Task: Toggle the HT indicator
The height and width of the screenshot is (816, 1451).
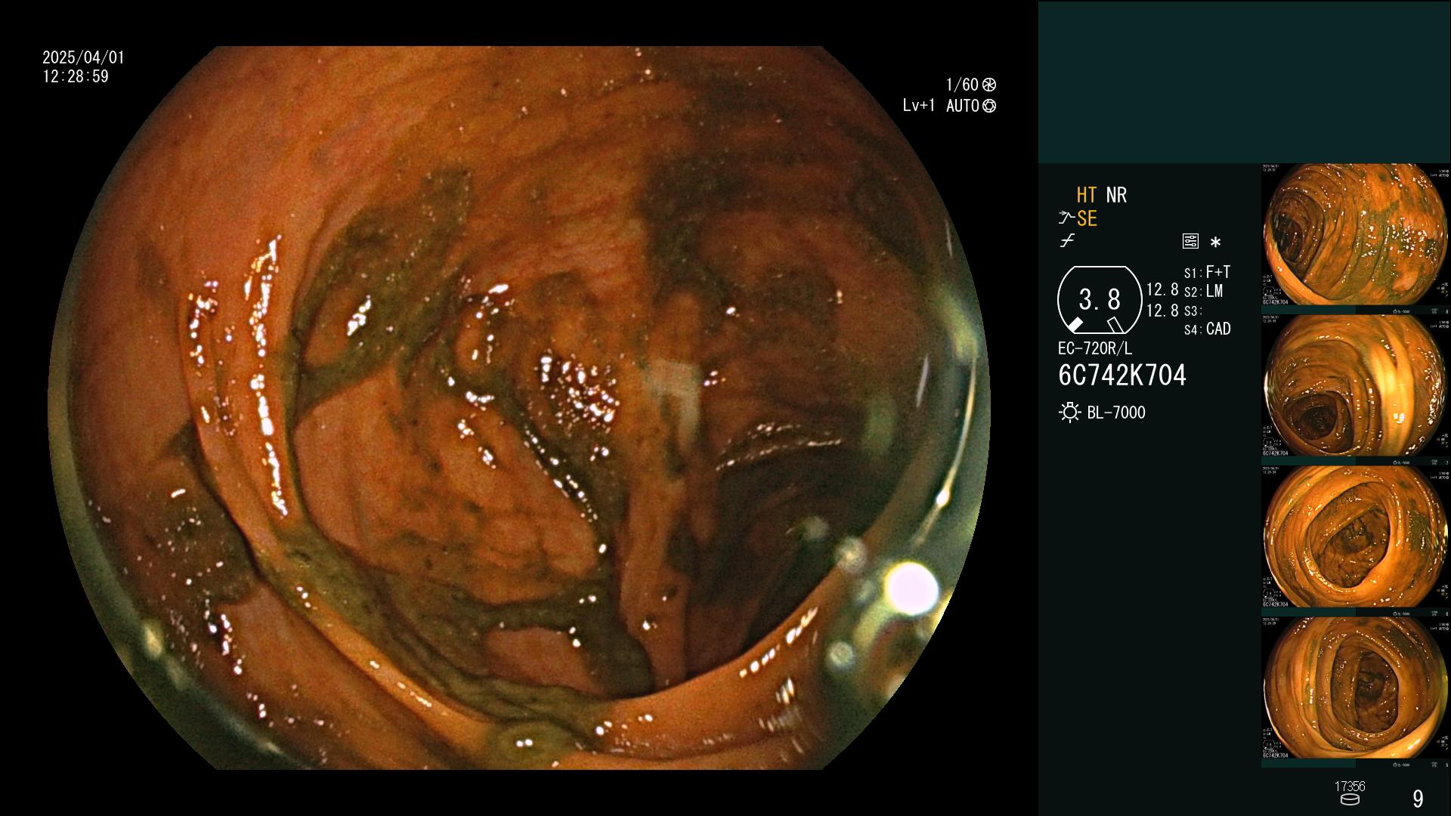Action: [x=1087, y=195]
